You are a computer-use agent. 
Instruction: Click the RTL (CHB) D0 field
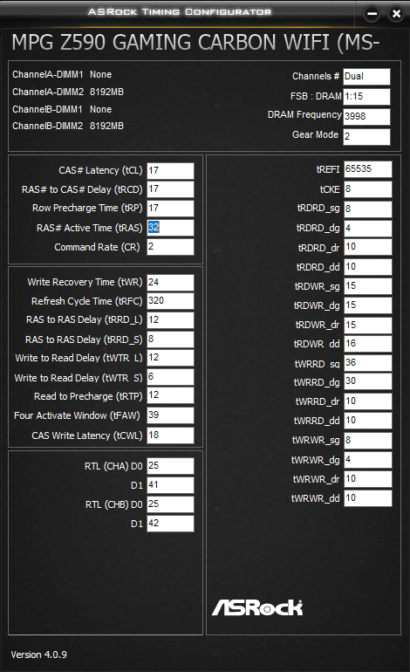coord(170,504)
